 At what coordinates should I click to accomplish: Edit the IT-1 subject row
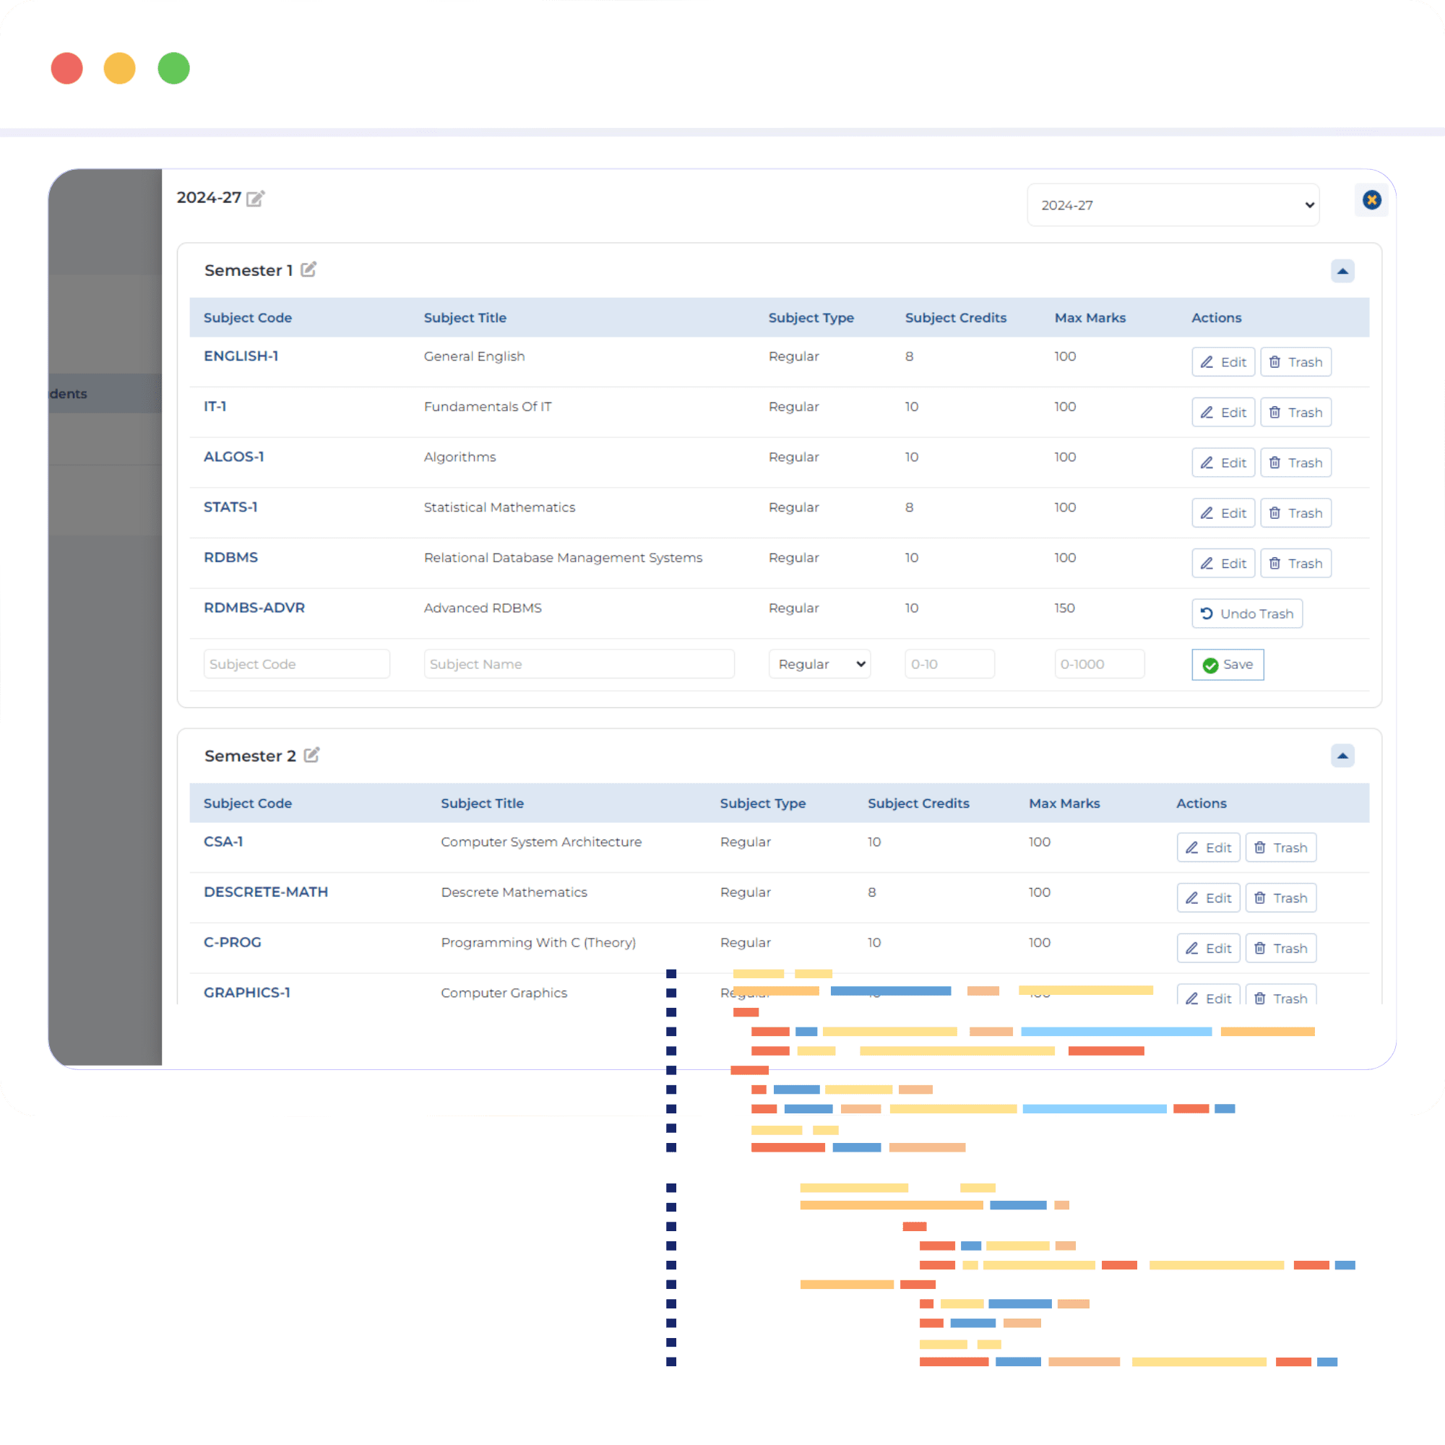click(x=1223, y=412)
